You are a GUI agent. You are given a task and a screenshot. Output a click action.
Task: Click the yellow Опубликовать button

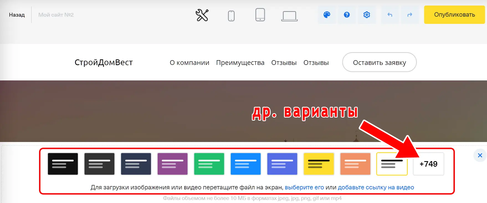click(x=454, y=15)
